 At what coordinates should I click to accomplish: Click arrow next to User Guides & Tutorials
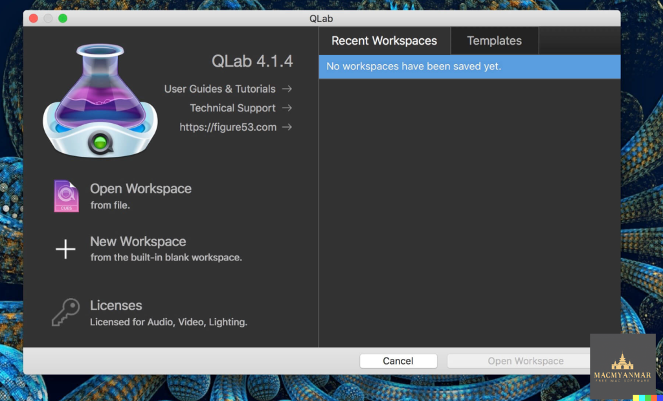coord(287,89)
